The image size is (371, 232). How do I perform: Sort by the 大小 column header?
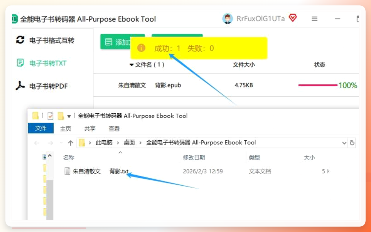click(309, 158)
